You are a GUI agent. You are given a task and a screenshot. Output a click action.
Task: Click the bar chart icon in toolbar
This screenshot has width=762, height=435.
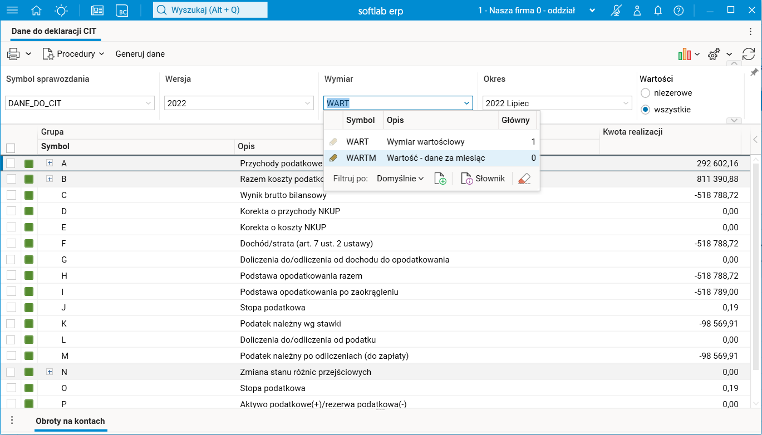click(685, 54)
